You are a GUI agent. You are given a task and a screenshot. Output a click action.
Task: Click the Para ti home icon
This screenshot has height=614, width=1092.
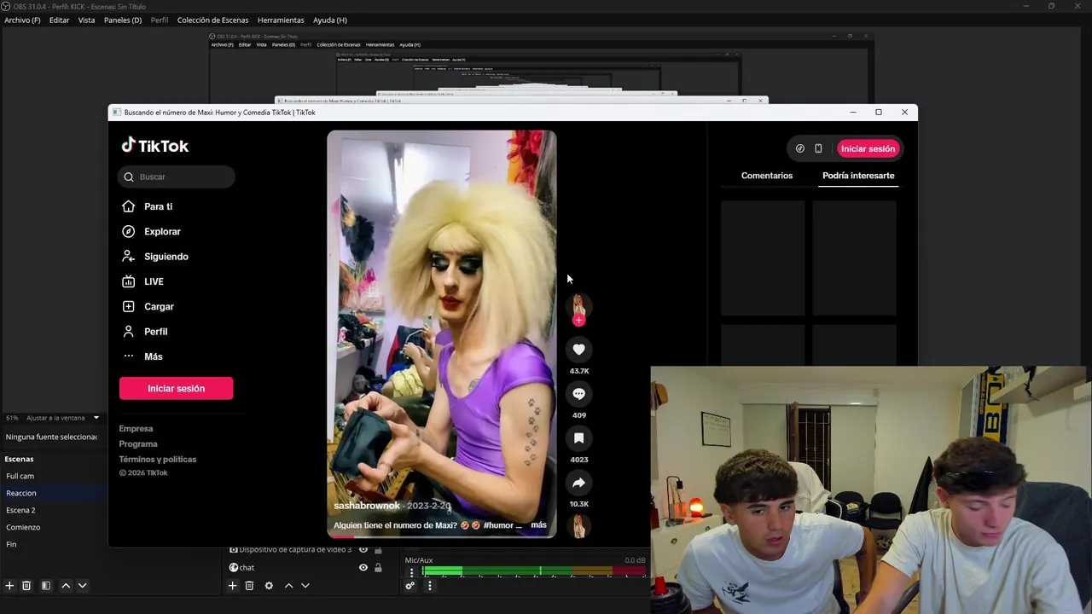coord(128,206)
